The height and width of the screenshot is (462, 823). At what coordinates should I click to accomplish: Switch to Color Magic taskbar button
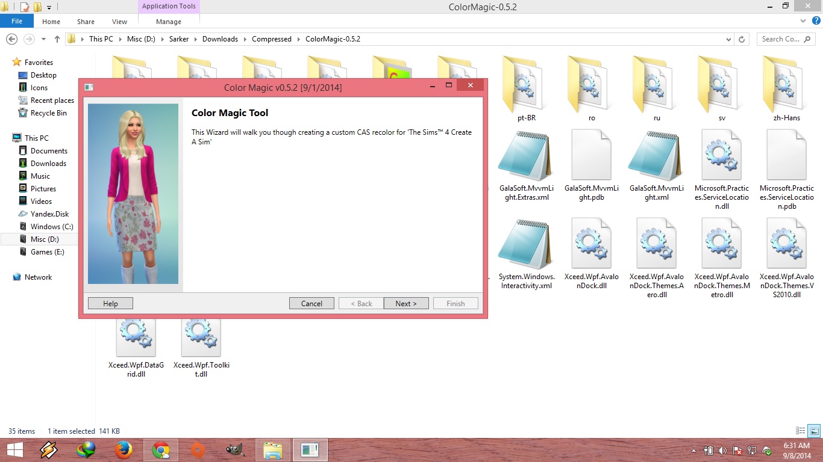pos(310,450)
